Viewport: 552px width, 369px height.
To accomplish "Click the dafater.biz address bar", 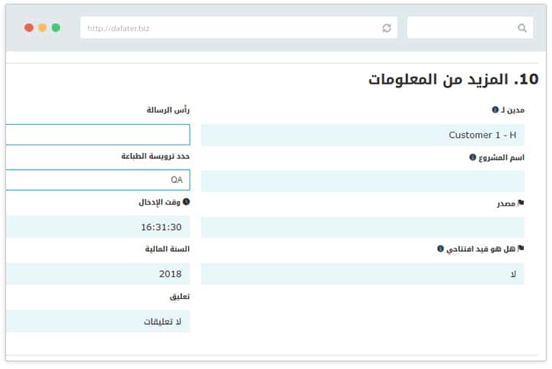I will [228, 28].
